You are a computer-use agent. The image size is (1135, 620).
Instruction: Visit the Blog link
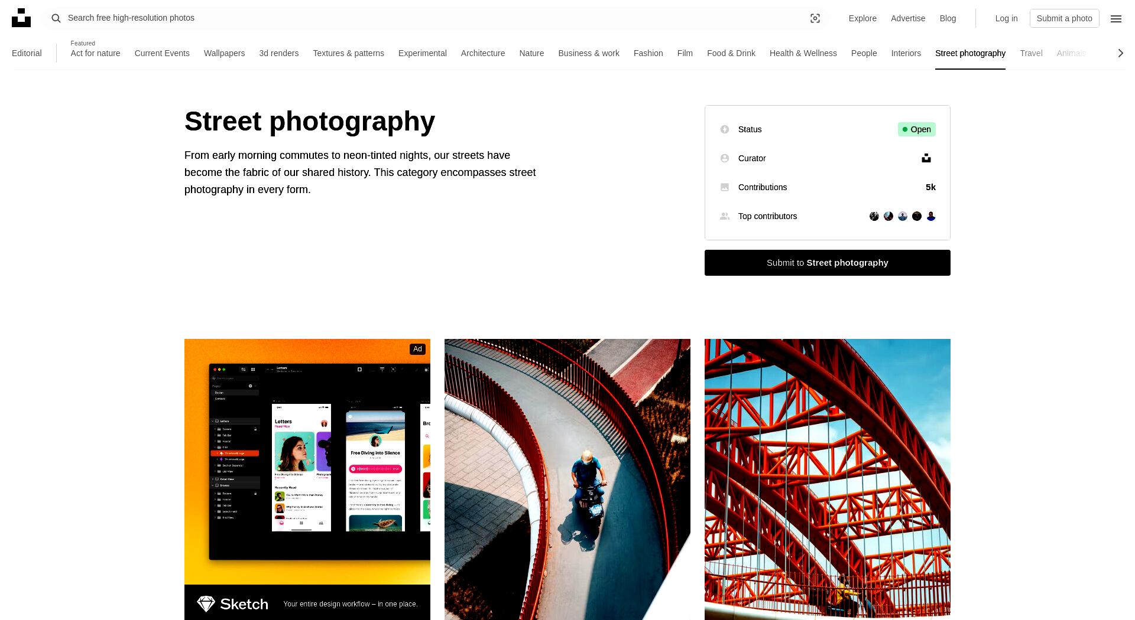[x=948, y=18]
